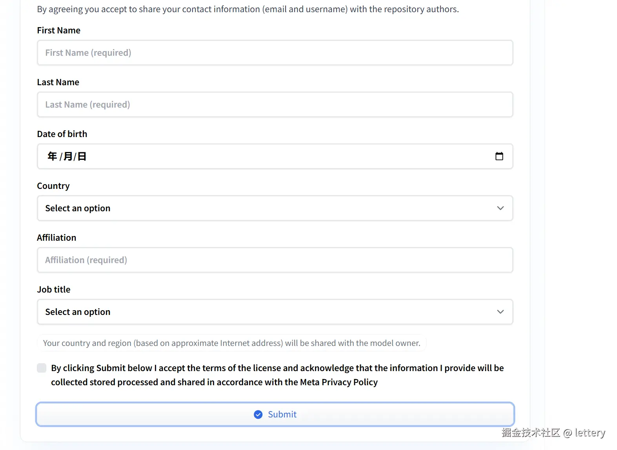Select the day (日) segment of date
The image size is (617, 450).
tap(82, 156)
